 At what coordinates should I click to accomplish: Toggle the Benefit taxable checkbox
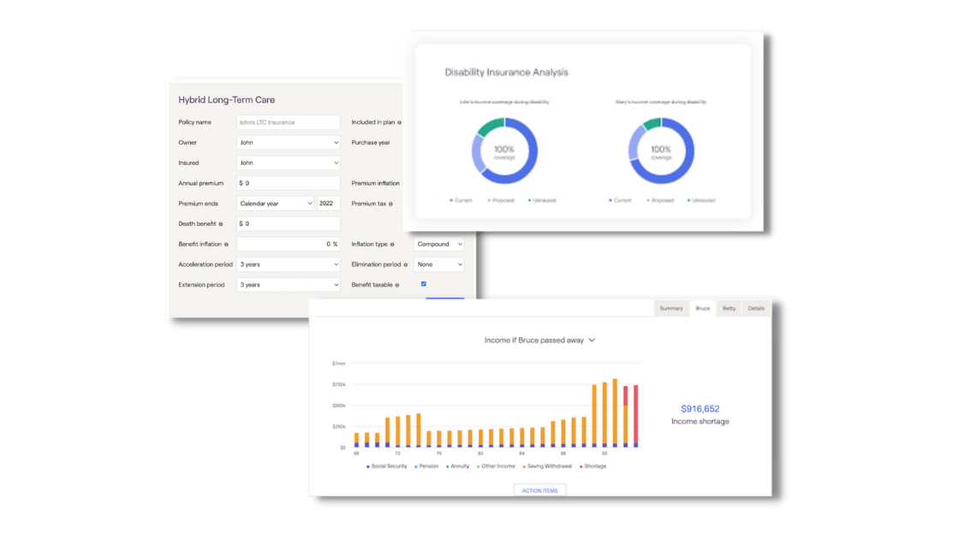coord(423,283)
